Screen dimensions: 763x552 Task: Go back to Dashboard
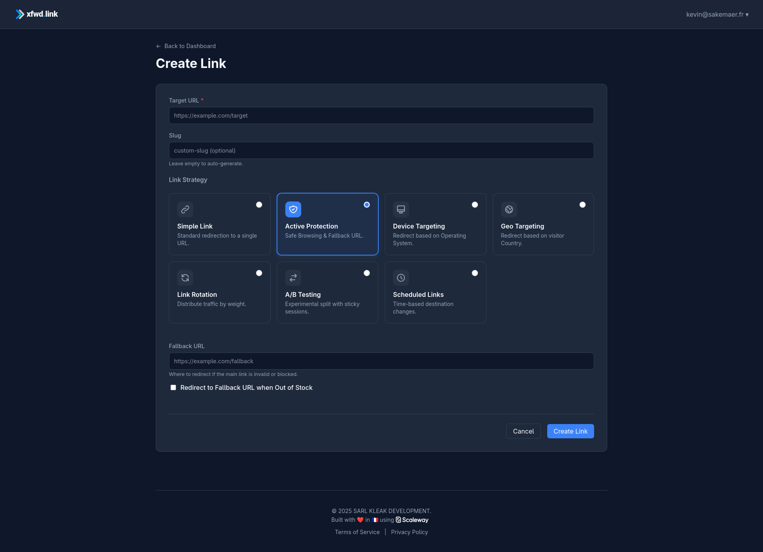tap(186, 46)
